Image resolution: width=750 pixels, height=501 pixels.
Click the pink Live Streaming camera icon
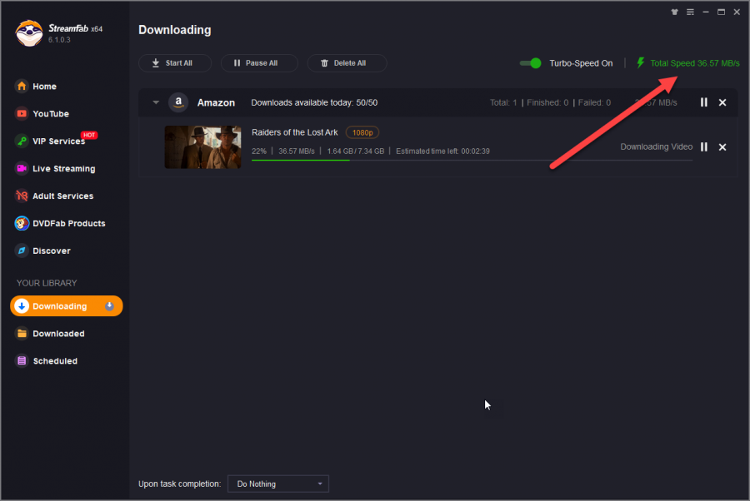pos(22,168)
